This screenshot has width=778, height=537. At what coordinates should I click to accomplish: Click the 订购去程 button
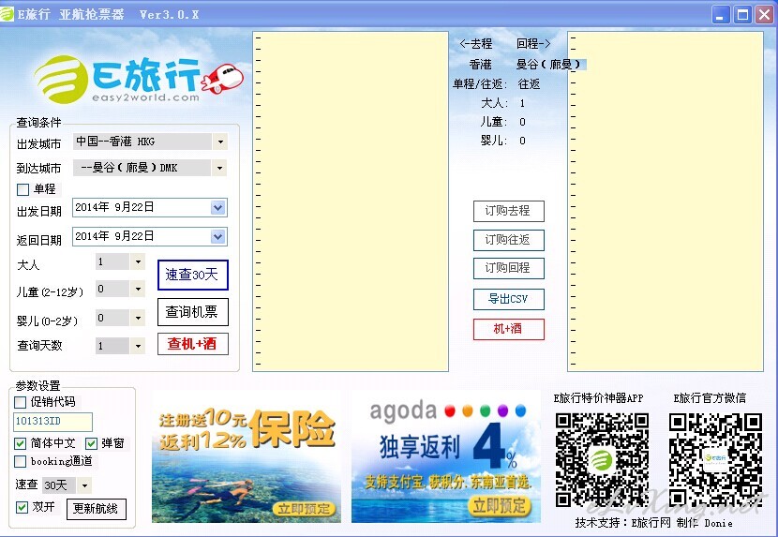tap(509, 212)
